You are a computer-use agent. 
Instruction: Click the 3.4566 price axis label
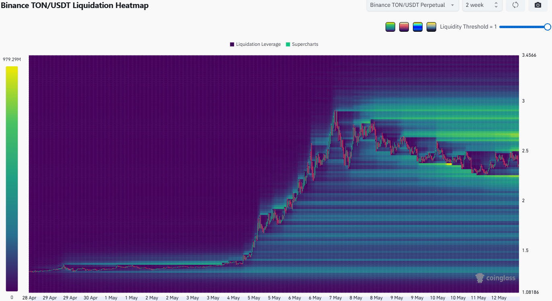(529, 55)
